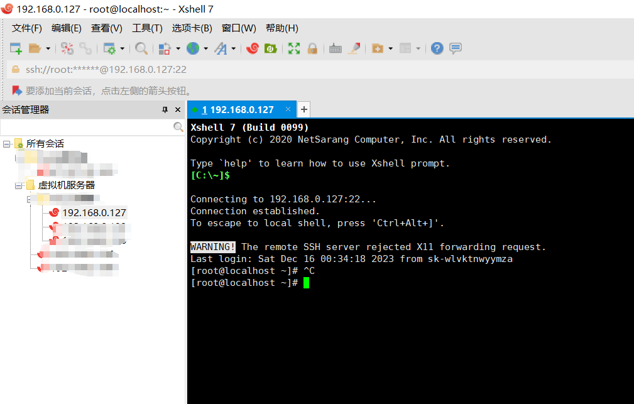This screenshot has width=634, height=404.
Task: Open the 窗口(W) menu
Action: pos(239,28)
